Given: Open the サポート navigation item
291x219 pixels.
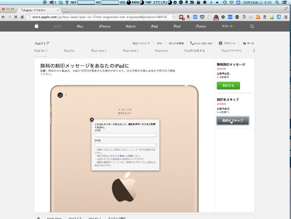Looking at the screenshot, I should 227,27.
